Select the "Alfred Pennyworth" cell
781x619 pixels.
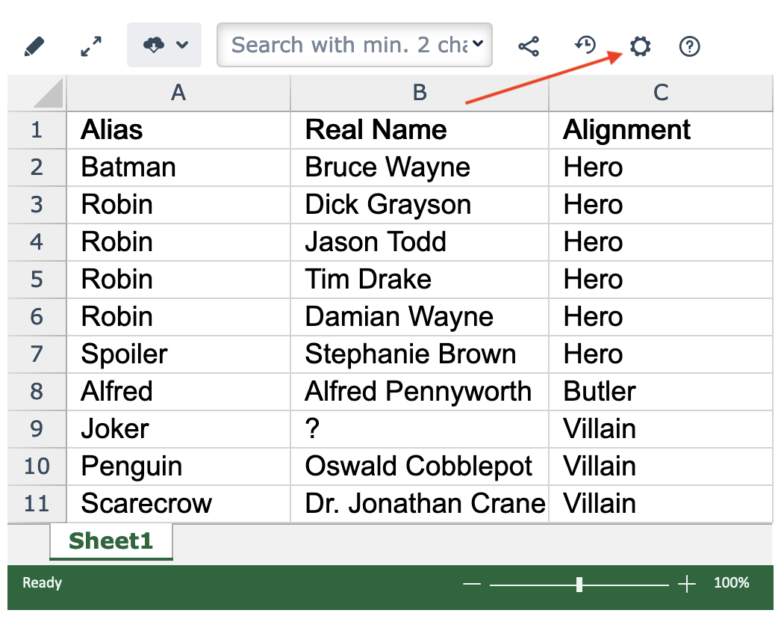click(420, 392)
